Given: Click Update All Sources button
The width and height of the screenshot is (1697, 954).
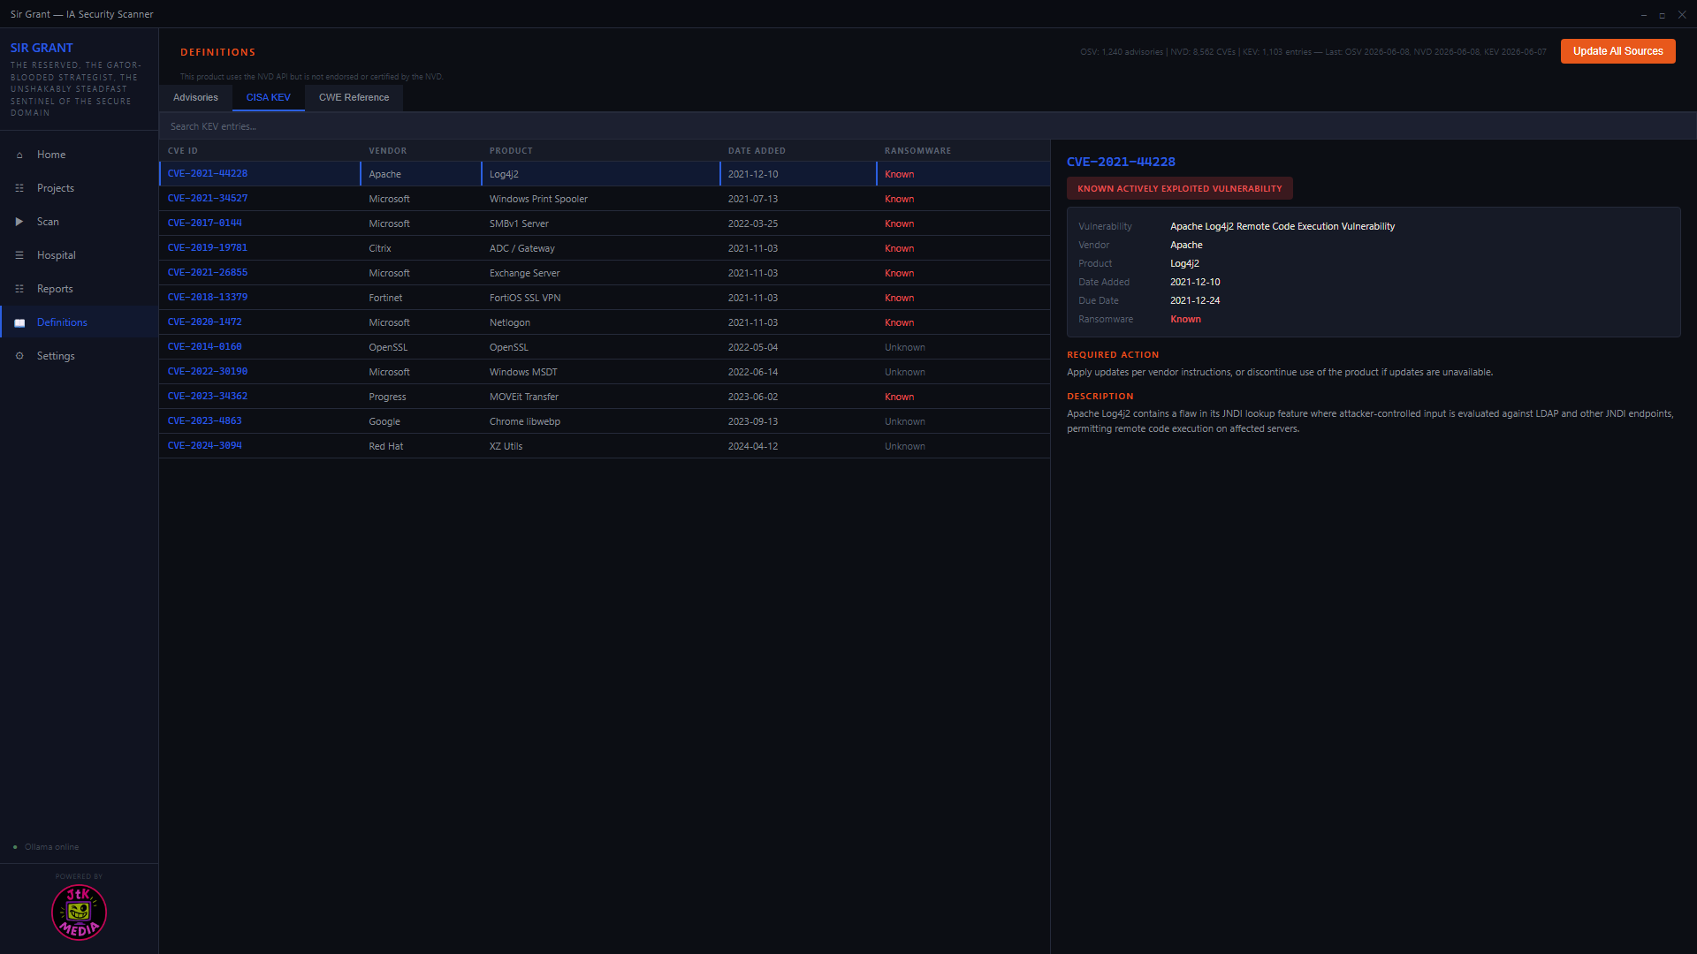Looking at the screenshot, I should pos(1617,51).
